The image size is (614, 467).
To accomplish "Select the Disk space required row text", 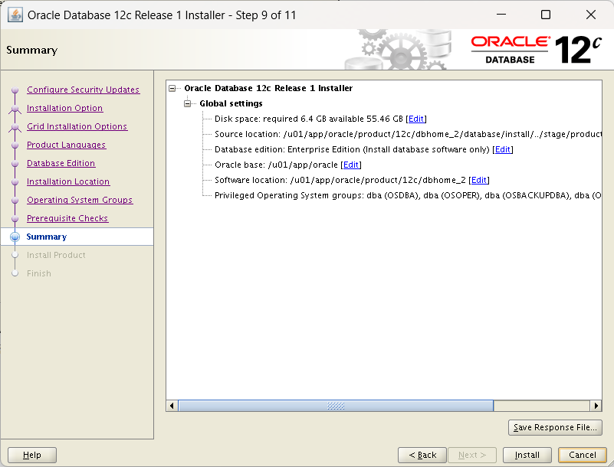I will [309, 119].
